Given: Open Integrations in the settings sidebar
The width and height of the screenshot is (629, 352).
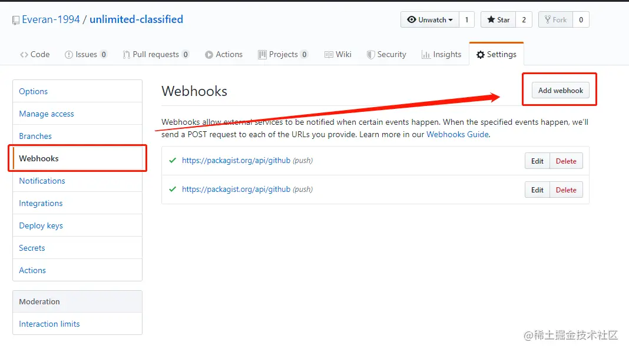Looking at the screenshot, I should [77, 203].
